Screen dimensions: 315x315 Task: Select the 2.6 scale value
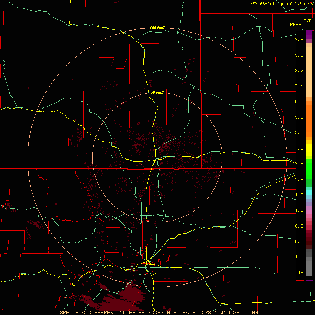[299, 180]
